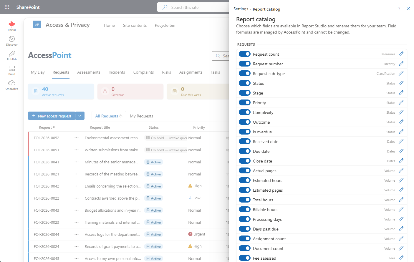Rename the Processing days field
Image resolution: width=414 pixels, height=262 pixels.
pos(401,219)
